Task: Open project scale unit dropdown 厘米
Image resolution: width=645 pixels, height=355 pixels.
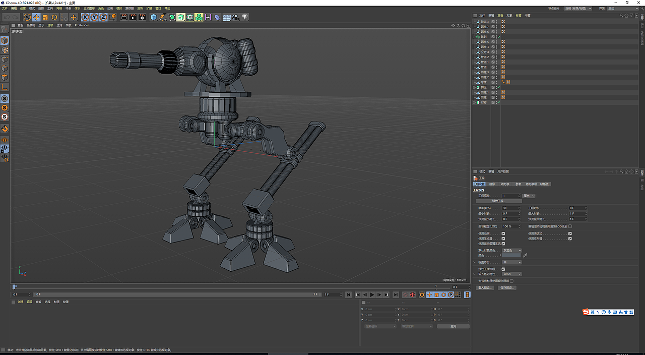Action: click(529, 196)
